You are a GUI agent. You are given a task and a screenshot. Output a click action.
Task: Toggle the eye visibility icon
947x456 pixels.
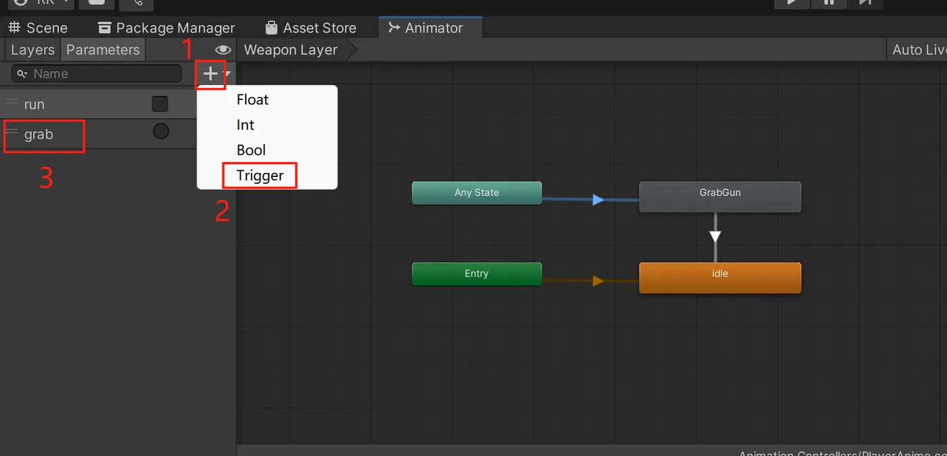223,50
